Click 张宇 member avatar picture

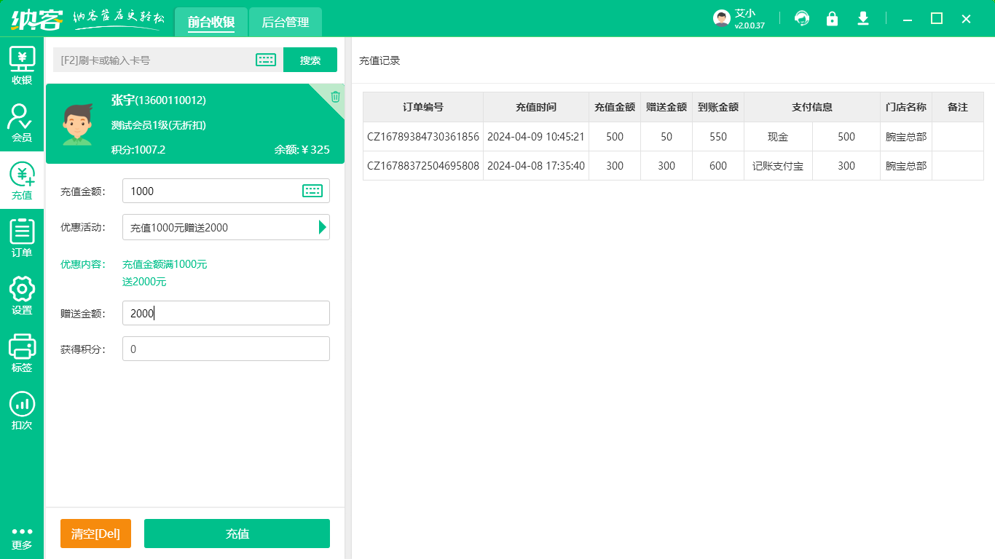[x=77, y=124]
